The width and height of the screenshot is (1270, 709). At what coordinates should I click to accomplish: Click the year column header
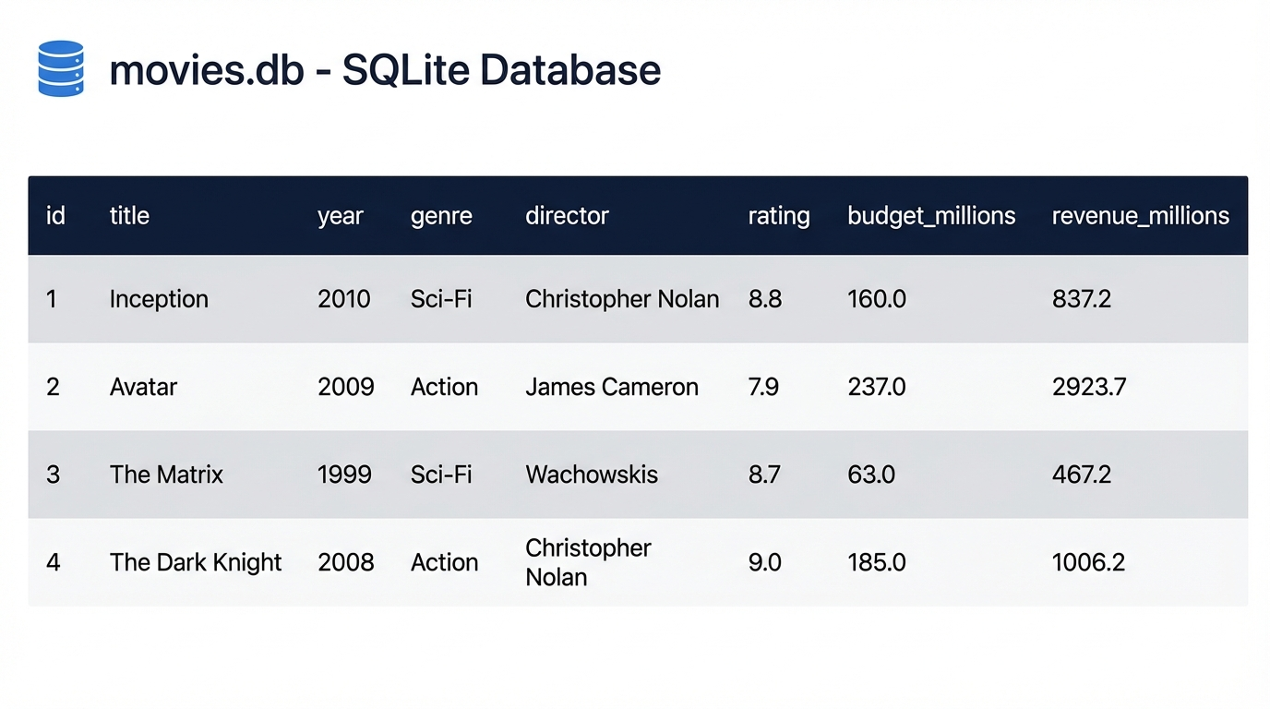(x=341, y=216)
